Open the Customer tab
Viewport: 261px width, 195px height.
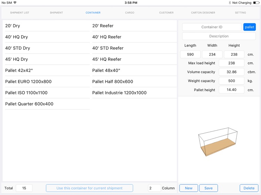166,12
